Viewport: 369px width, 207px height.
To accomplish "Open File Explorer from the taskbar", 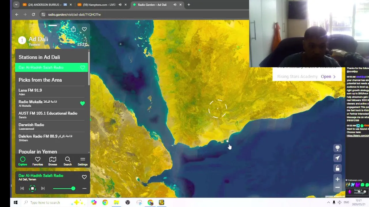I will tap(116, 202).
